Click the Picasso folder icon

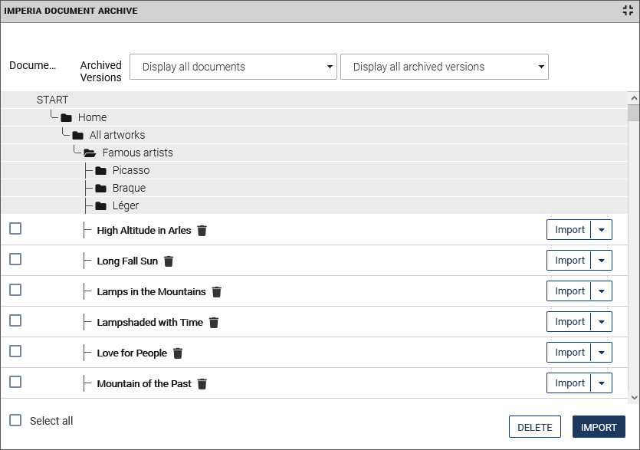click(101, 171)
